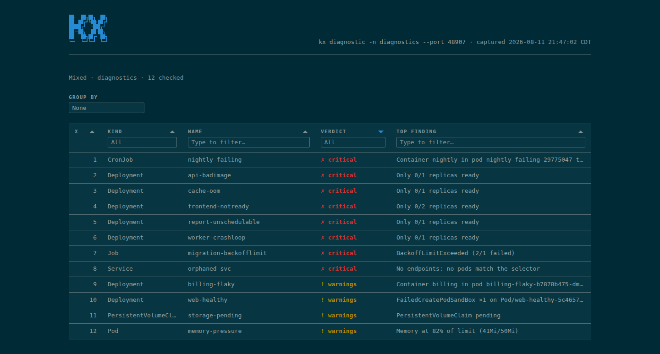Click the 'Mixed · diagnostics · 12 checked' summary
The height and width of the screenshot is (354, 660).
point(126,78)
